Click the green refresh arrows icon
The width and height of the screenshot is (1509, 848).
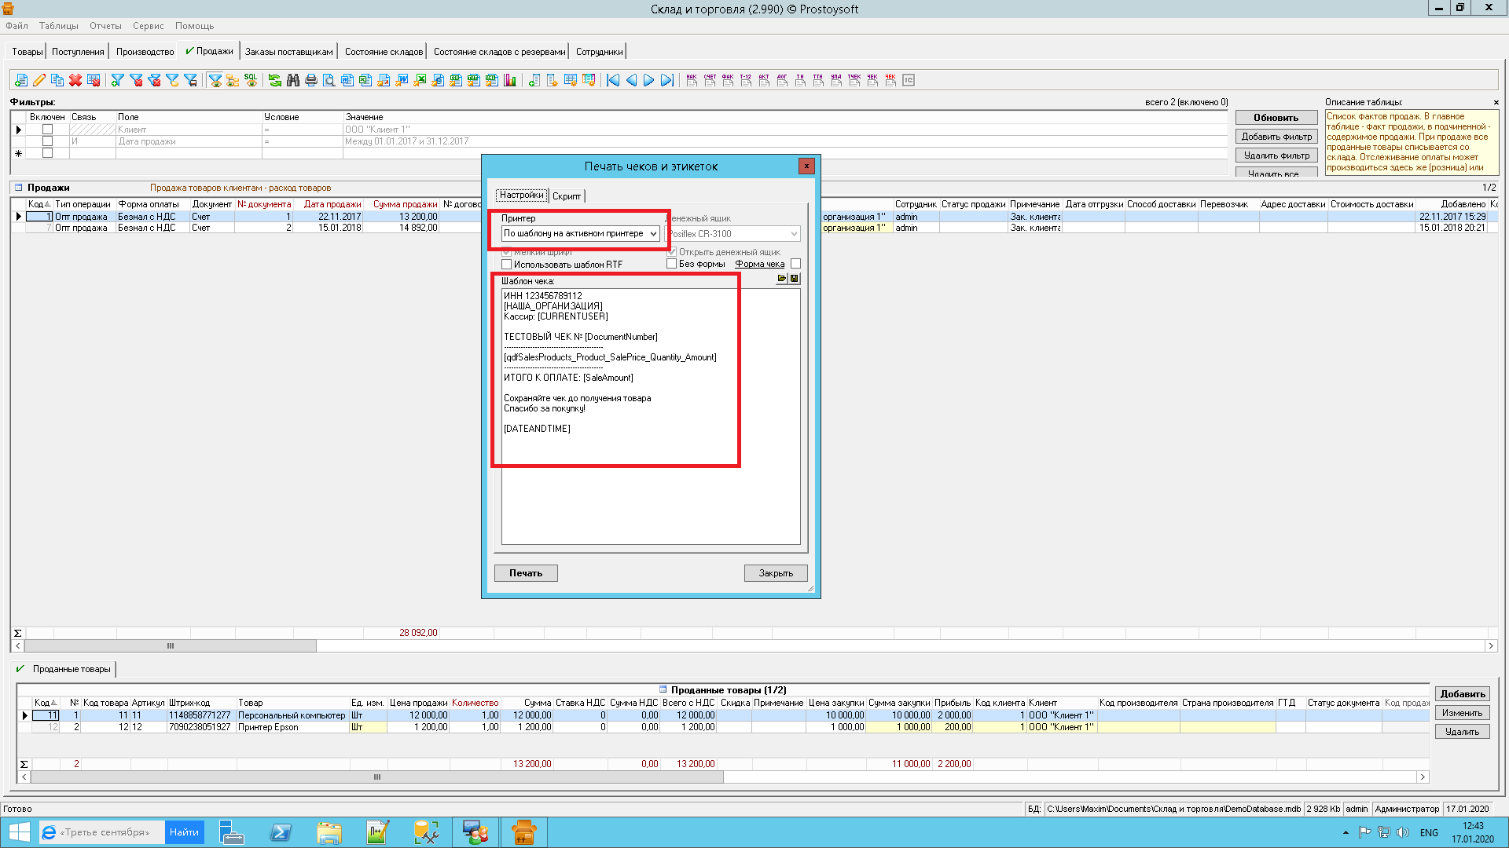(x=274, y=80)
